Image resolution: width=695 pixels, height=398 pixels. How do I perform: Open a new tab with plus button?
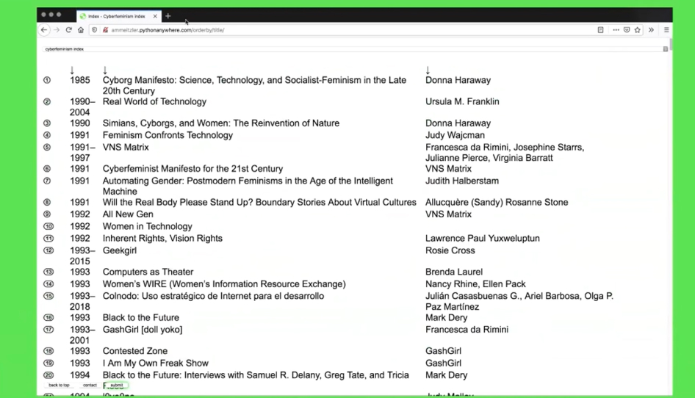pos(168,16)
